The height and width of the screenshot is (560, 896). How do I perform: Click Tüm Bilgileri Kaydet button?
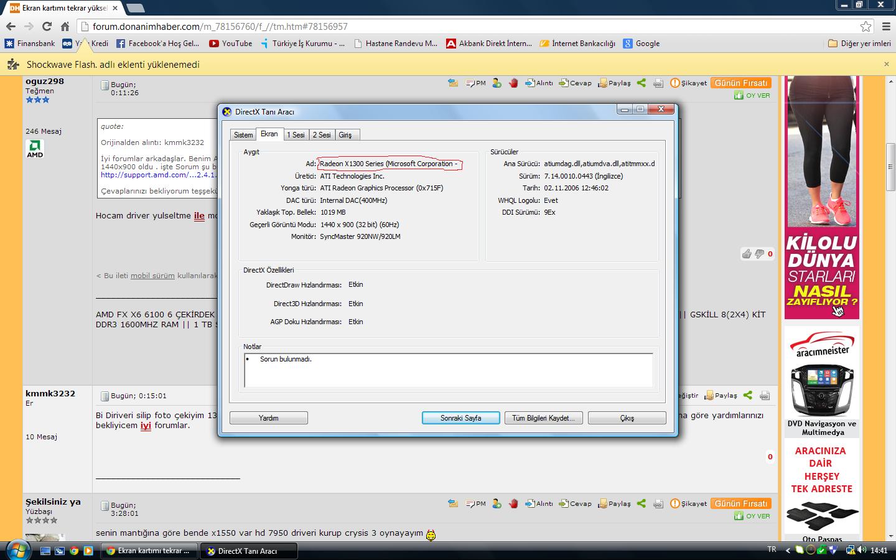544,418
